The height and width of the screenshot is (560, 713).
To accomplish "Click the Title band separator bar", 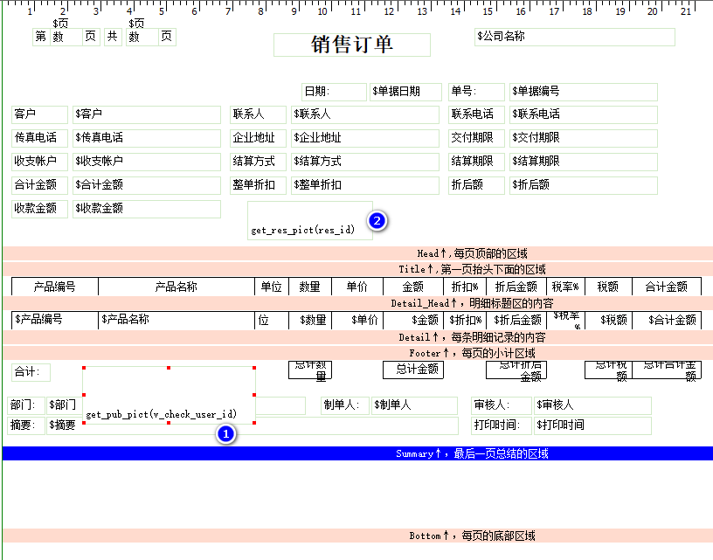I will pyautogui.click(x=357, y=269).
